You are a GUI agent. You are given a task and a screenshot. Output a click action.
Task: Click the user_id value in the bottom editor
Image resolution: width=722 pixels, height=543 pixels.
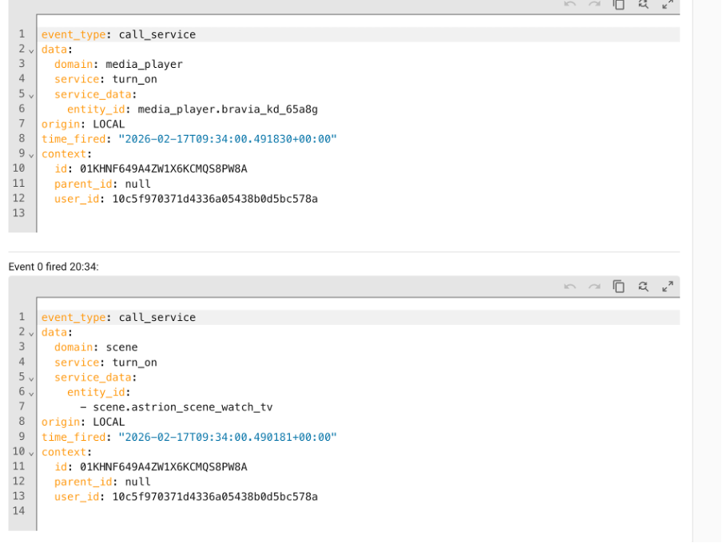214,497
